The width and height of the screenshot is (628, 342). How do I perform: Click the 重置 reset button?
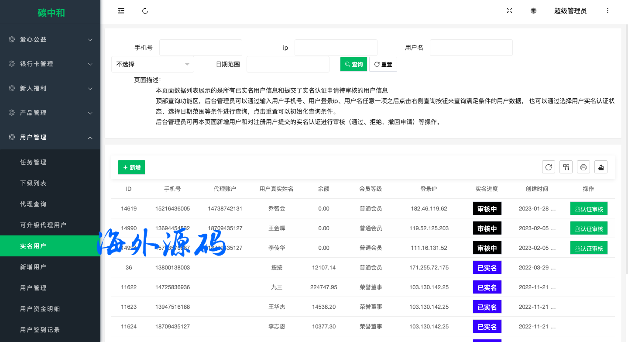pyautogui.click(x=383, y=64)
